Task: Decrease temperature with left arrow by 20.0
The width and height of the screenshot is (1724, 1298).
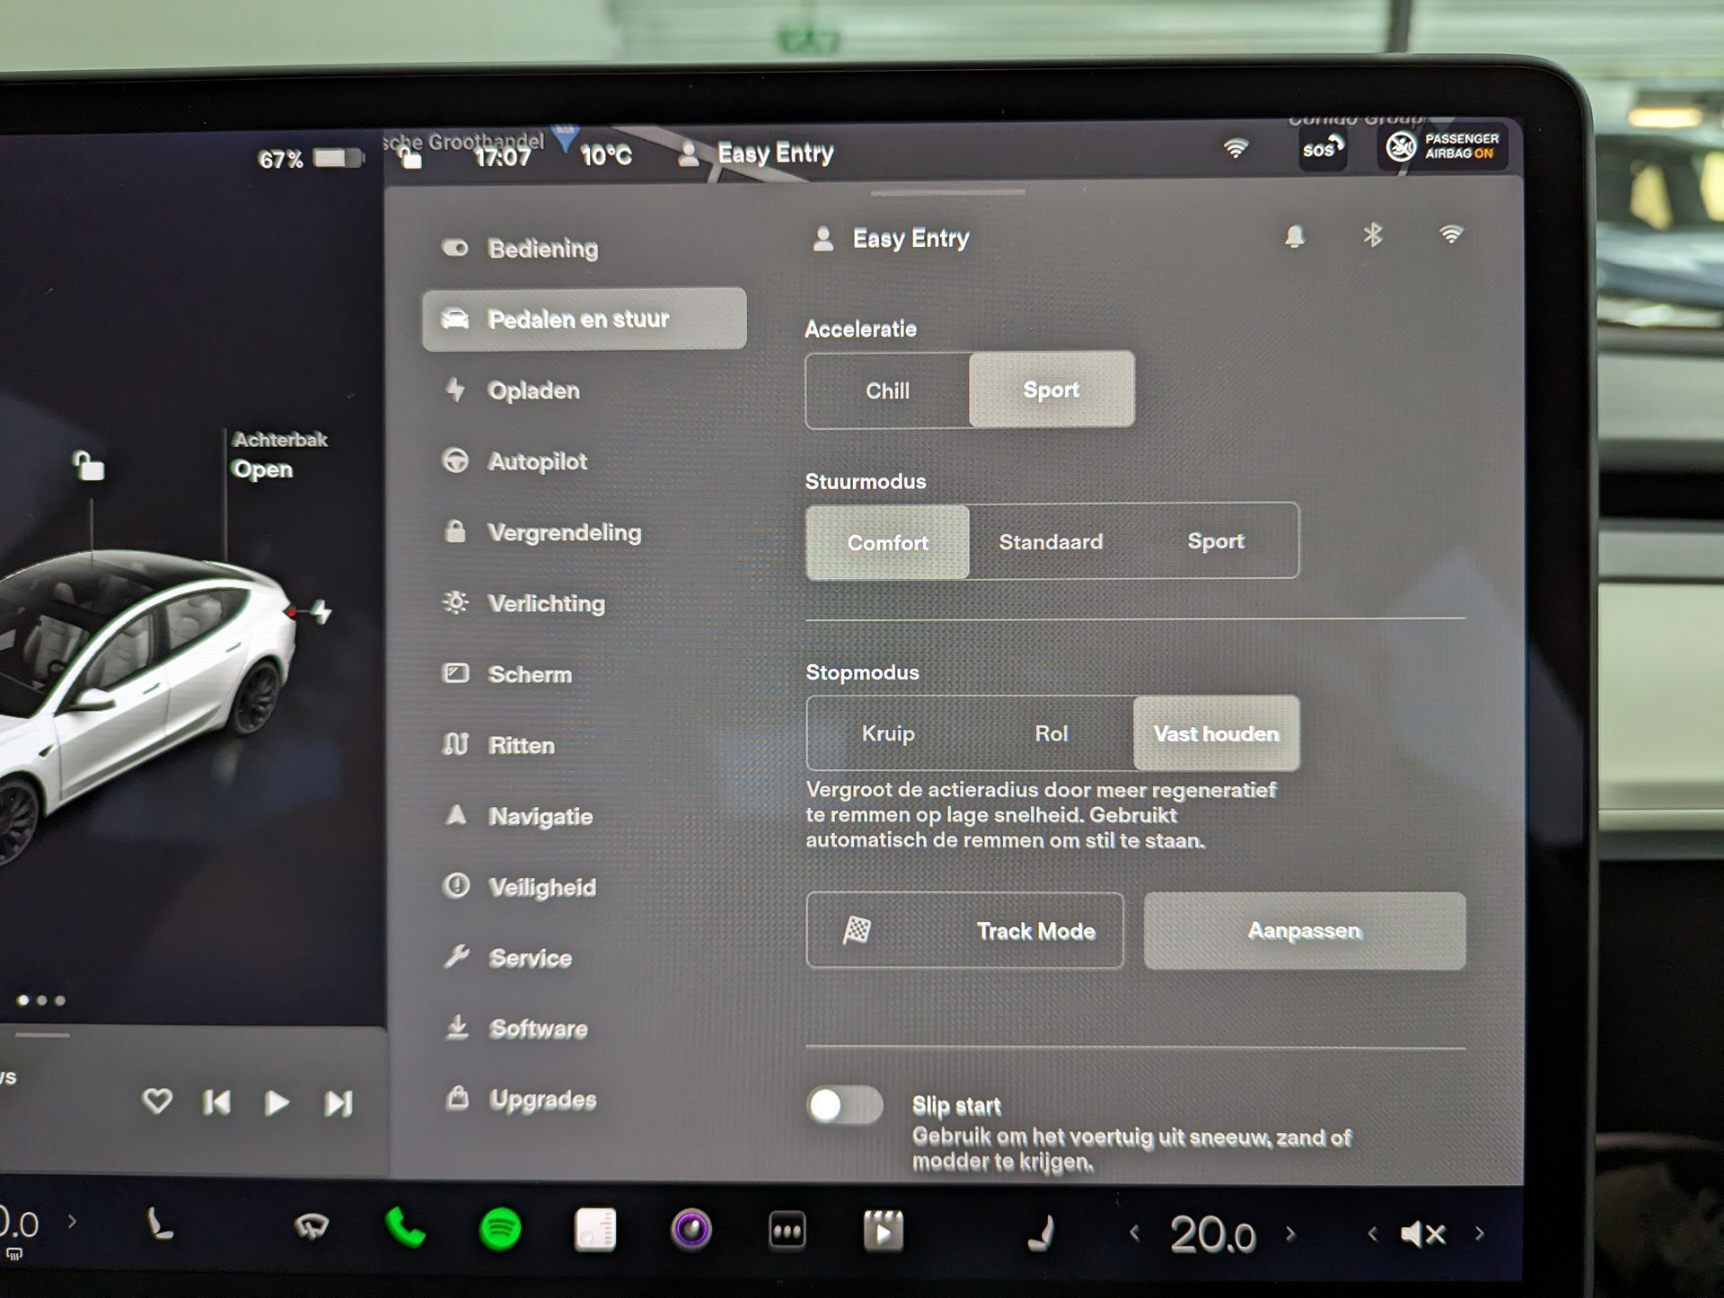Action: 1135,1234
